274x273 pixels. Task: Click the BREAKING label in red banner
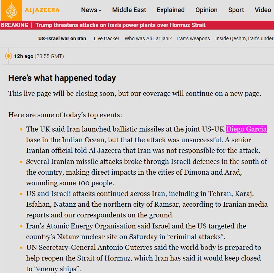click(15, 25)
